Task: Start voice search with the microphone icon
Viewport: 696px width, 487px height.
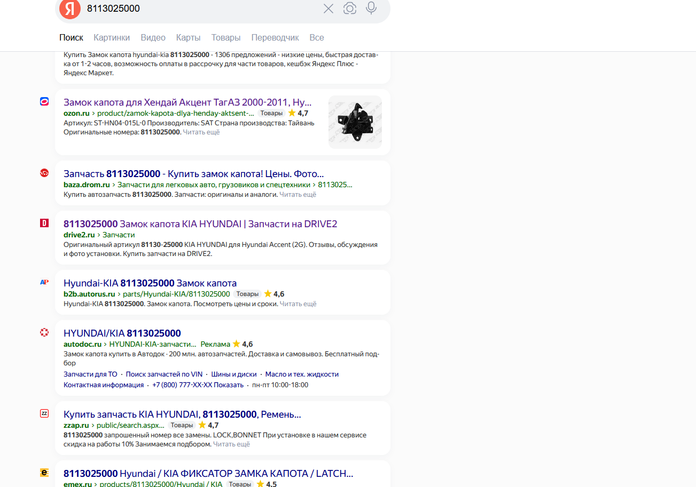Action: (x=371, y=8)
